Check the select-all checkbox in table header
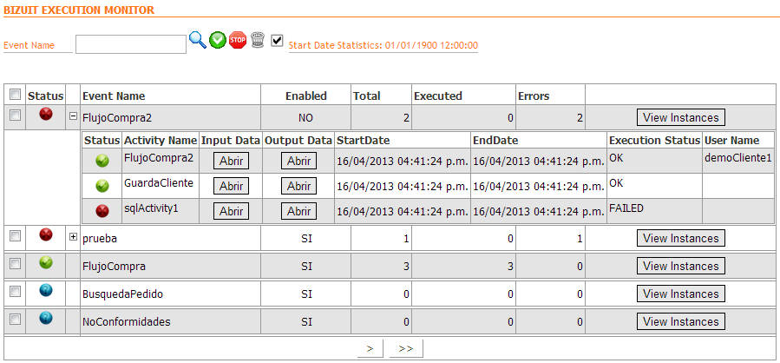 point(15,95)
